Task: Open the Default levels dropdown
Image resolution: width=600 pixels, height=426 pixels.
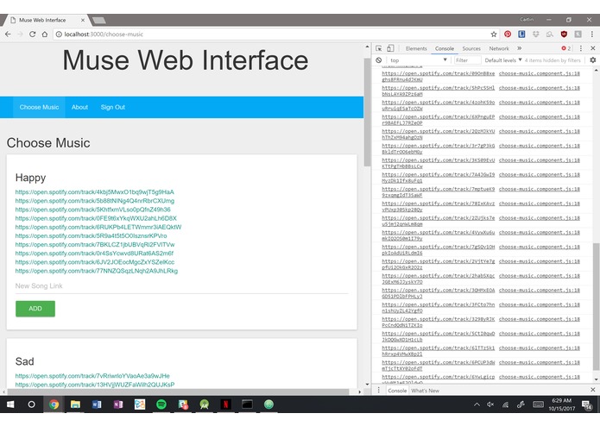Action: [x=503, y=60]
